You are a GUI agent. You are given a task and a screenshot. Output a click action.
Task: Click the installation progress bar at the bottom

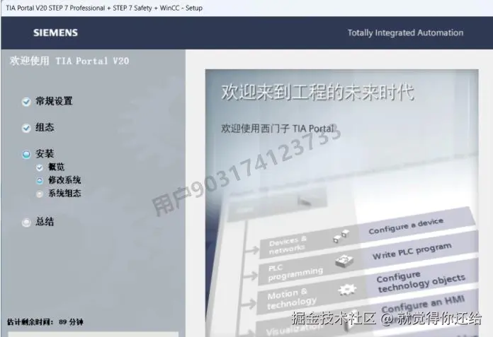[x=93, y=334]
